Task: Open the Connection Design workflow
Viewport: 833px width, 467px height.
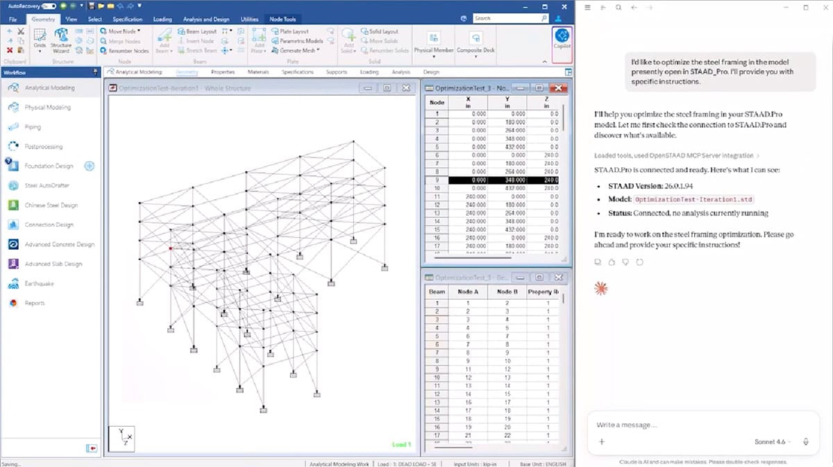Action: [x=49, y=225]
